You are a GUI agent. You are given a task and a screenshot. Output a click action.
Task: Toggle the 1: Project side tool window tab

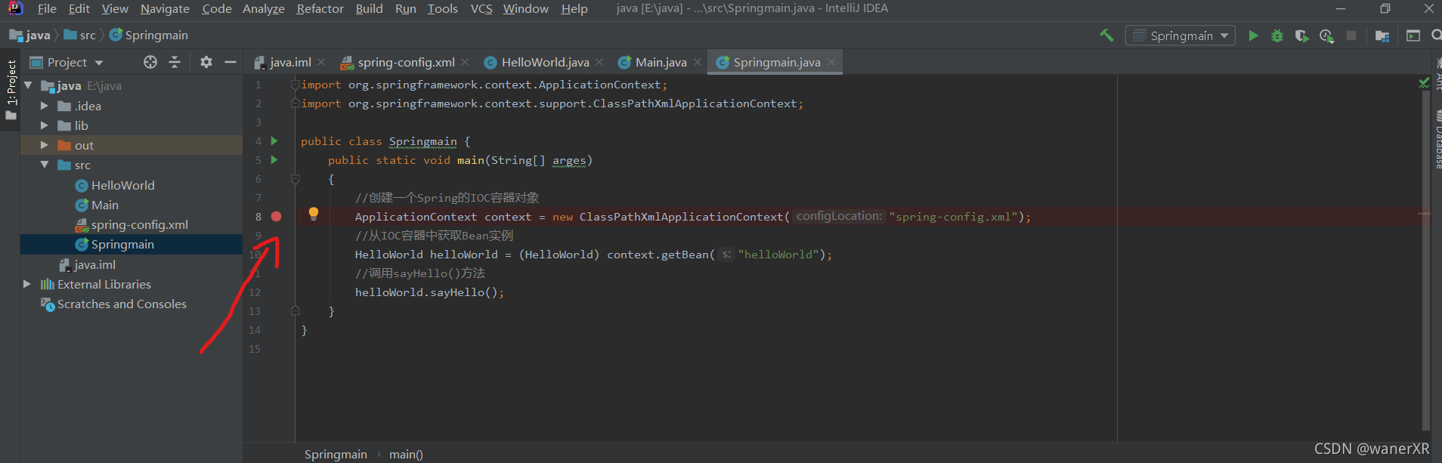click(x=11, y=89)
